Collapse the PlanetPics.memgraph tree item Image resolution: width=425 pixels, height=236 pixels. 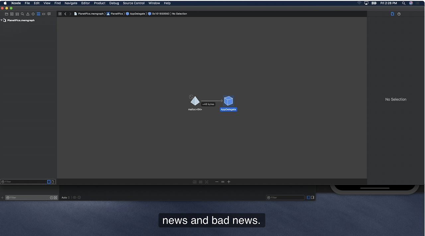pyautogui.click(x=1, y=20)
